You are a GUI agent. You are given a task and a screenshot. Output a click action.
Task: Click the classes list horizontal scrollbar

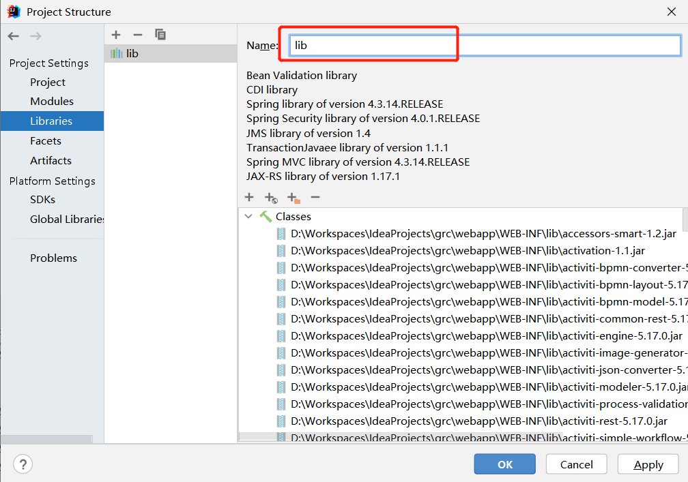[x=400, y=437]
